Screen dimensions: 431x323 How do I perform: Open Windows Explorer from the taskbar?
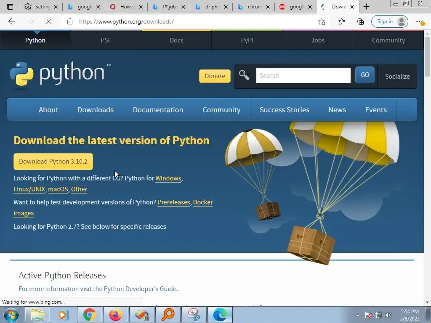(x=37, y=315)
